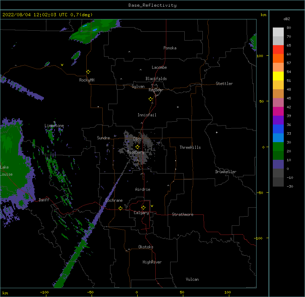Screen dimensions: 305x297
Task: Click the yellow V marker northeast of Calgary
Action: point(152,206)
